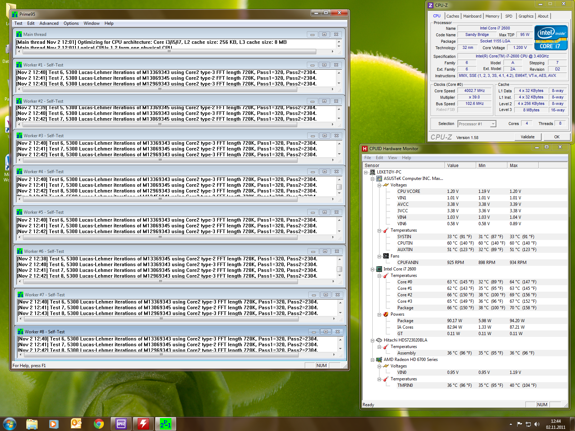Click the volume speaker tray icon
Viewport: 575px width, 431px height.
click(x=537, y=424)
